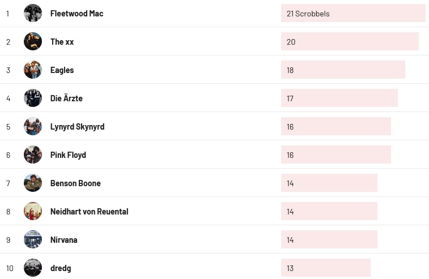The height and width of the screenshot is (279, 429).
Task: Visit Lynyrd Skynyrd artist page
Action: [77, 127]
